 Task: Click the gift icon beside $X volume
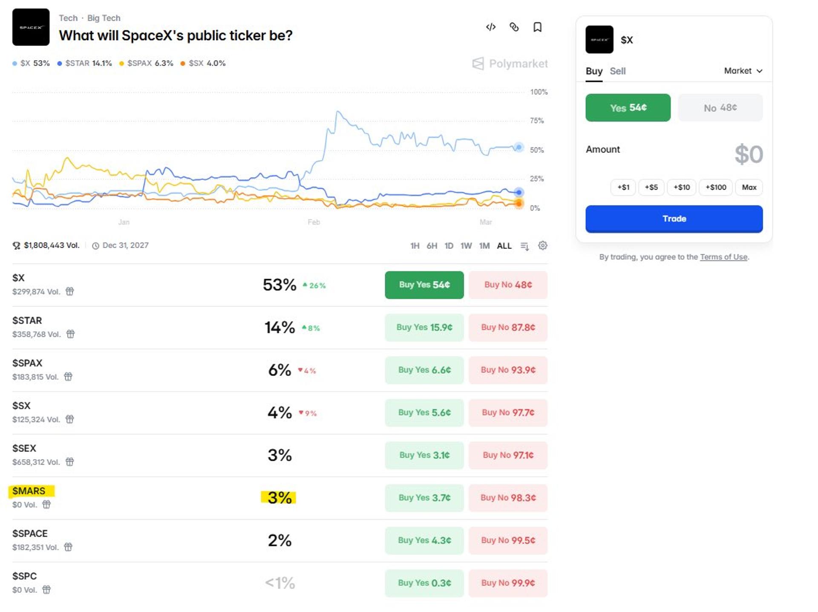point(70,292)
